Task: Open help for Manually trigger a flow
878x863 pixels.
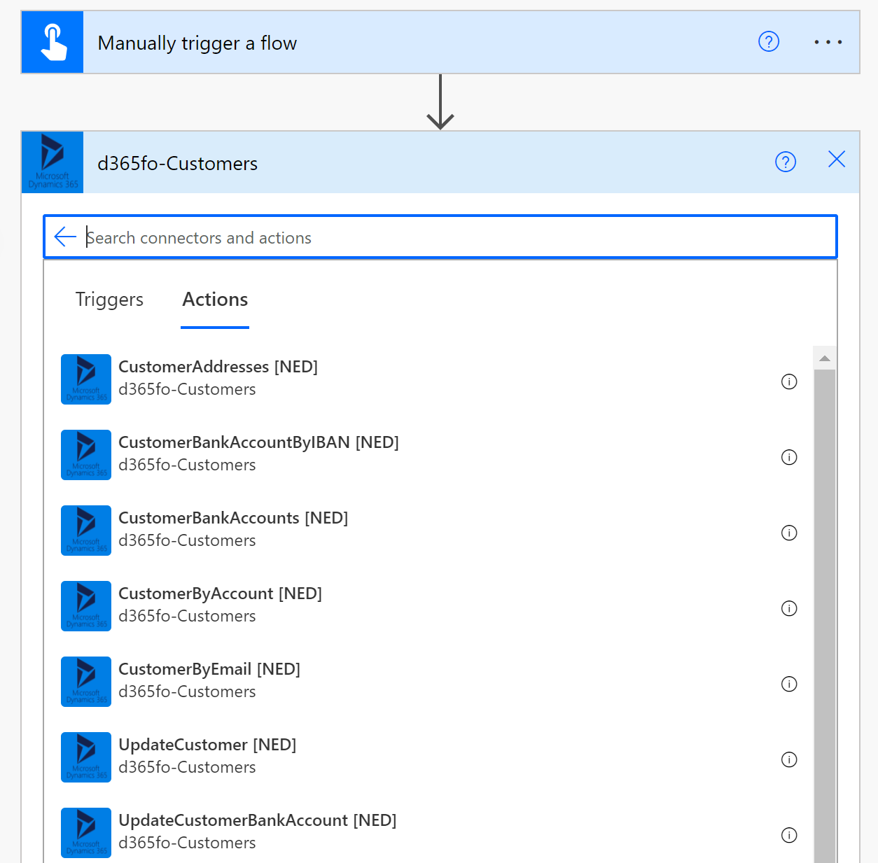Action: [769, 42]
